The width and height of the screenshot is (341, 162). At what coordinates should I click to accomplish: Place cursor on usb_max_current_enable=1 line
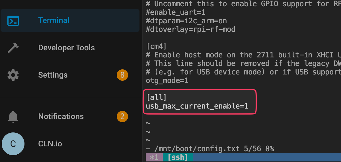pos(197,106)
